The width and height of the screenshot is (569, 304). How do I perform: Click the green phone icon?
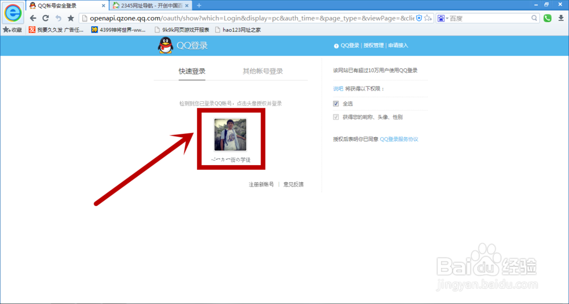click(x=547, y=18)
